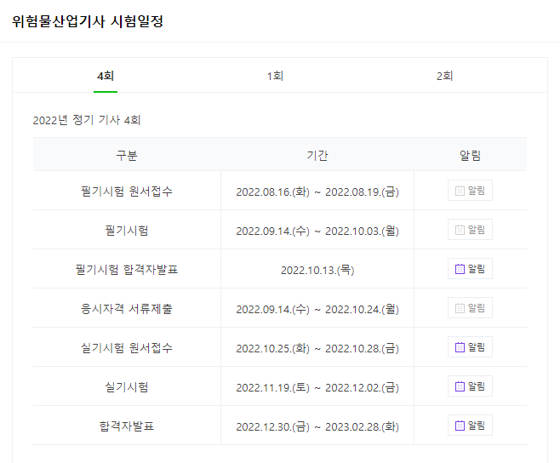Open the 2회 schedule tab
560x463 pixels.
coord(444,76)
